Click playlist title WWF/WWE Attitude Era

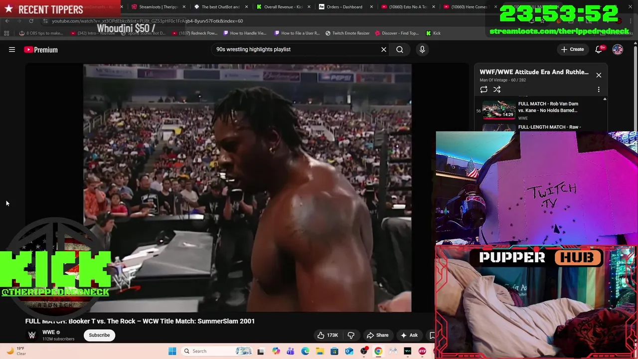coord(534,72)
